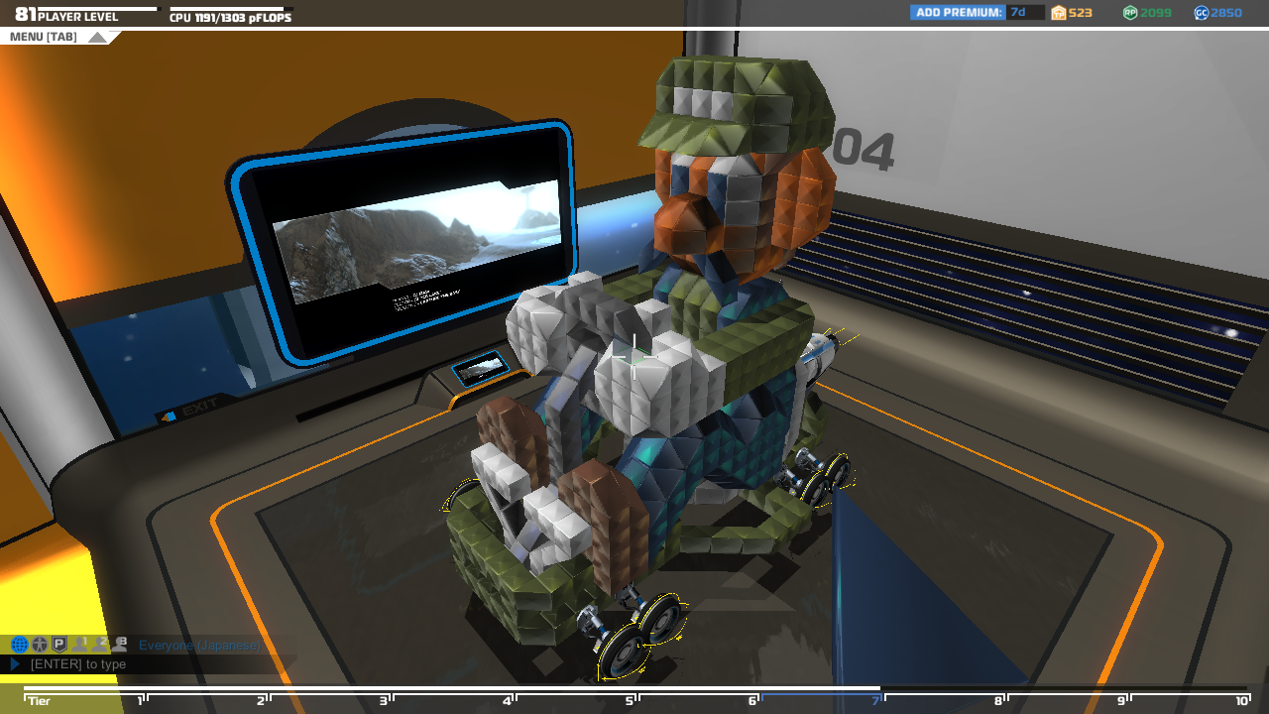The width and height of the screenshot is (1269, 714).
Task: Click the 2099 robo points value
Action: coord(1155,13)
